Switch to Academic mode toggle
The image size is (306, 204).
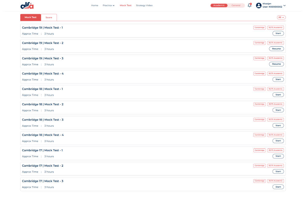pyautogui.click(x=219, y=6)
